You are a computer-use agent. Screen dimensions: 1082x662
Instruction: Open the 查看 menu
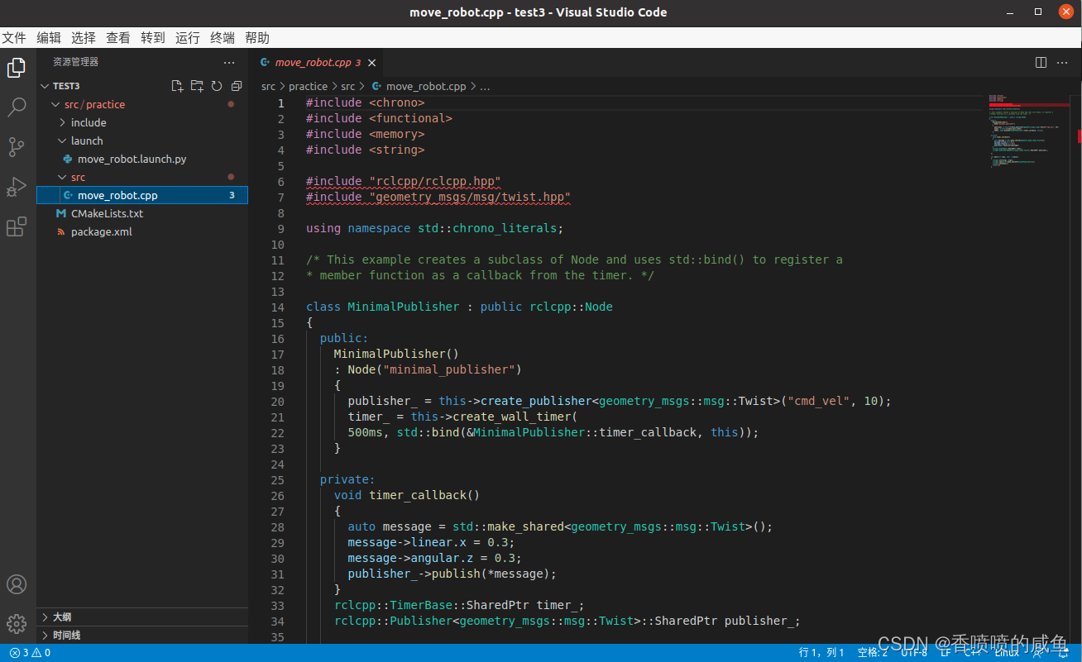[x=118, y=38]
